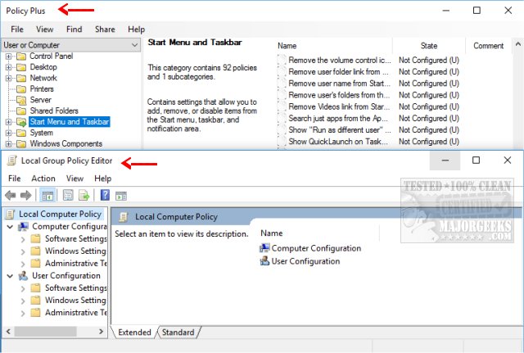Click the System folder icon in Policy Plus tree
This screenshot has width=524, height=353.
pyautogui.click(x=21, y=133)
